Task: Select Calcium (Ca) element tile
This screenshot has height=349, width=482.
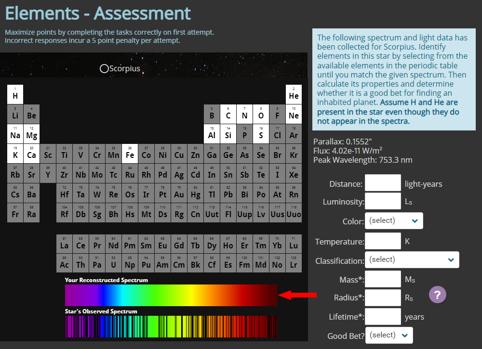Action: 31,154
